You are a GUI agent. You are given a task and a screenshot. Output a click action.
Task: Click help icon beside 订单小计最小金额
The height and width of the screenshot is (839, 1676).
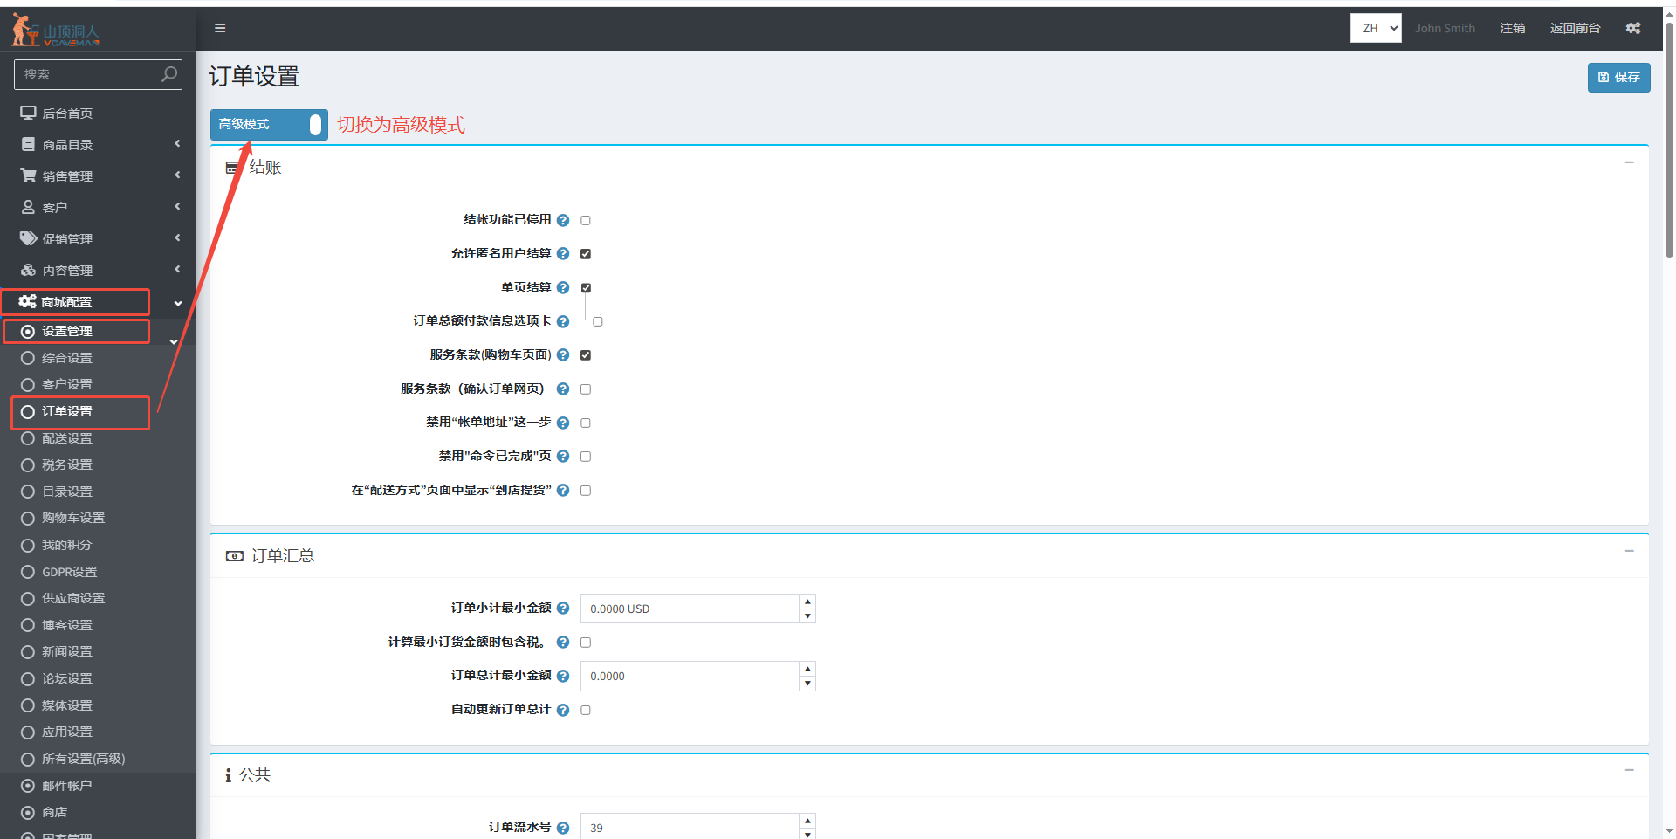coord(563,609)
